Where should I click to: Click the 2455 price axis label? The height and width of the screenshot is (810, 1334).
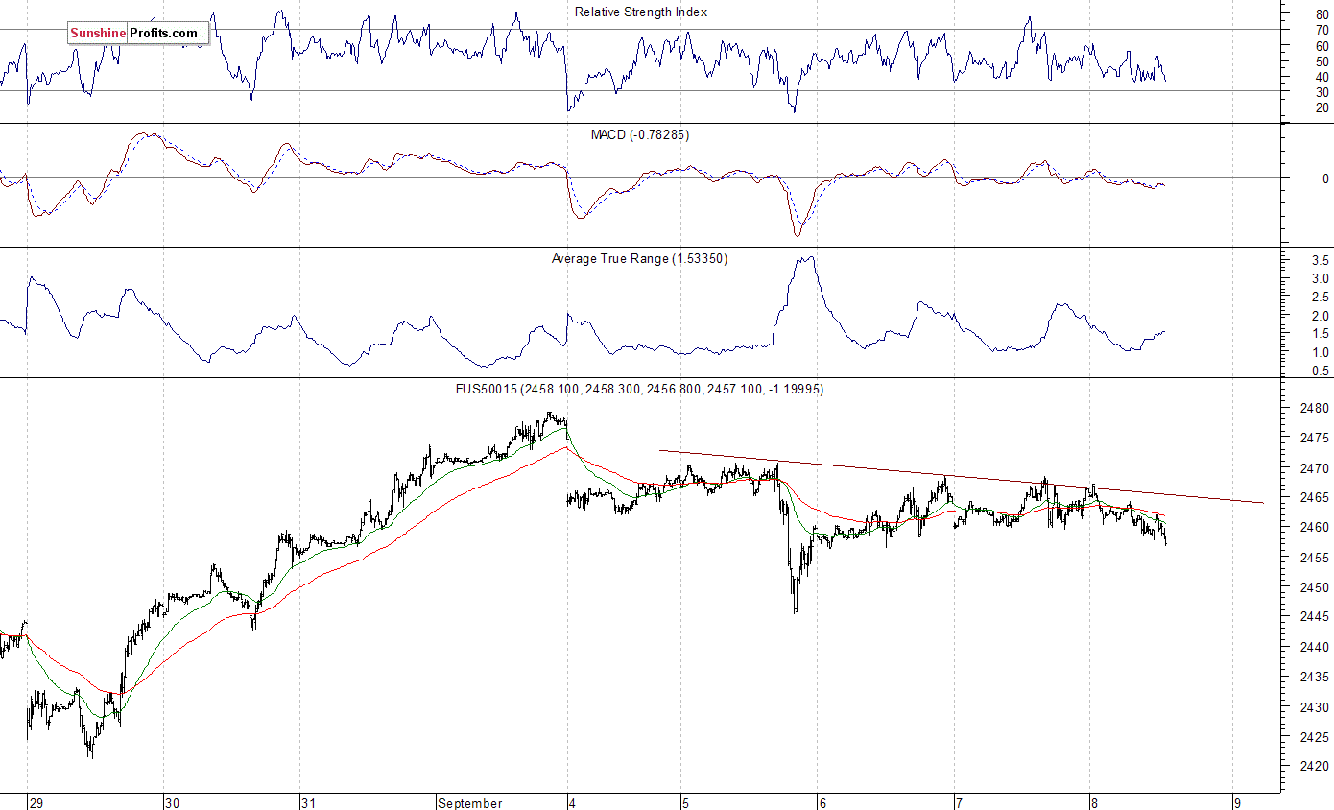coord(1317,558)
